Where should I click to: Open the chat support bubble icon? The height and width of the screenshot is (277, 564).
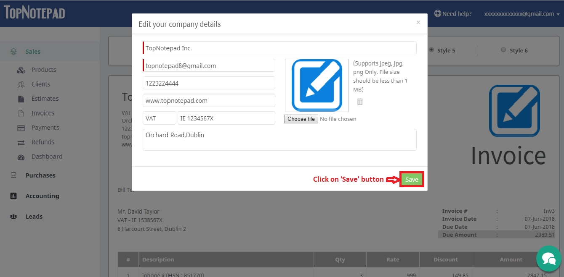[x=549, y=259]
